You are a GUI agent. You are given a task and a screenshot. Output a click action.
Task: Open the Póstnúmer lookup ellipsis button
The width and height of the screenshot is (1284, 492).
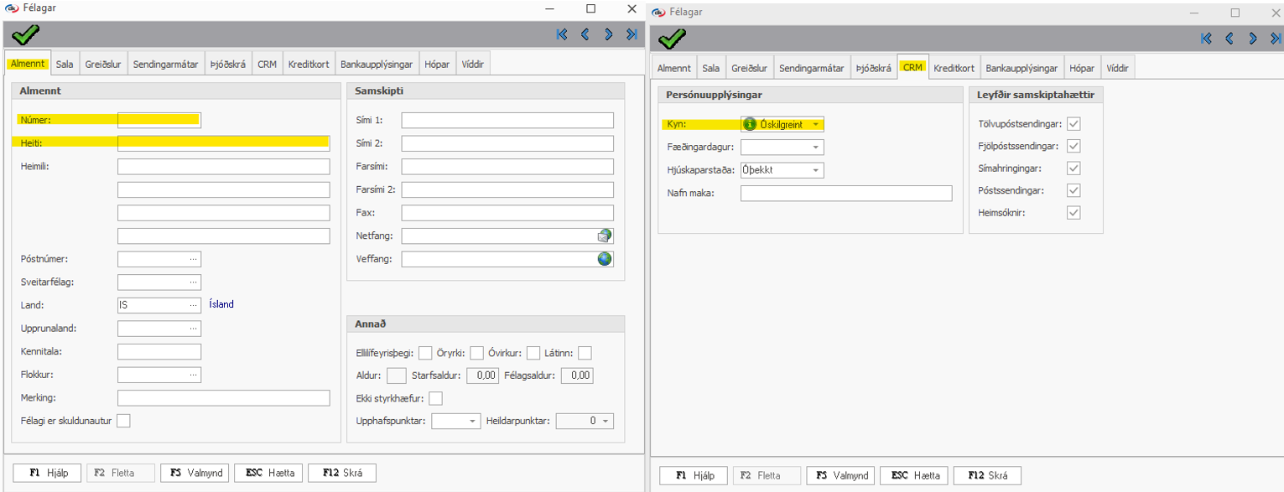coord(194,259)
